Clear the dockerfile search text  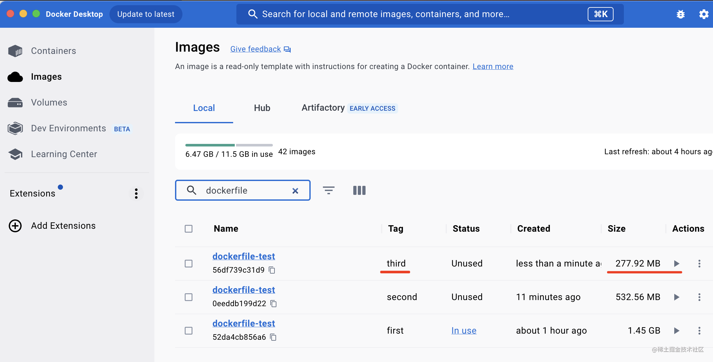coord(295,191)
